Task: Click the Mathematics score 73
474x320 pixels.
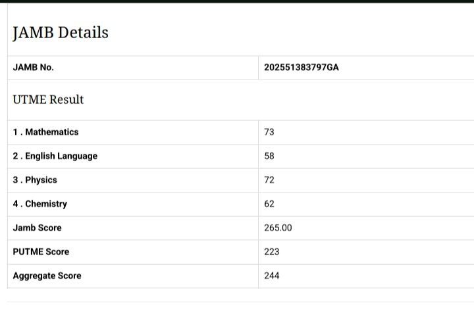Action: pos(269,132)
